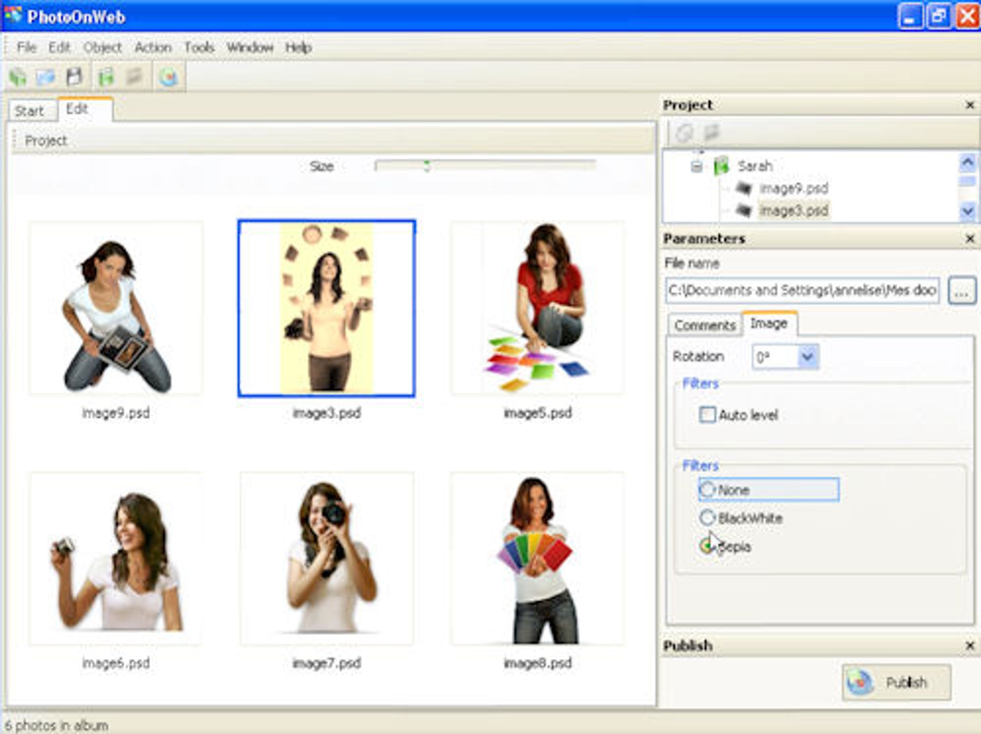Click the Publish button
This screenshot has width=981, height=734.
tap(896, 682)
